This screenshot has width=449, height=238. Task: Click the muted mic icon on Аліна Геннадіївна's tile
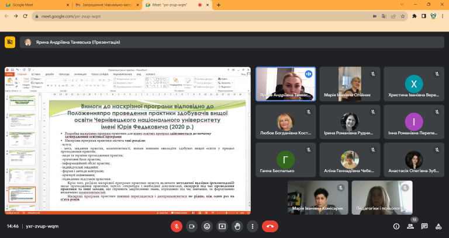[x=373, y=150]
